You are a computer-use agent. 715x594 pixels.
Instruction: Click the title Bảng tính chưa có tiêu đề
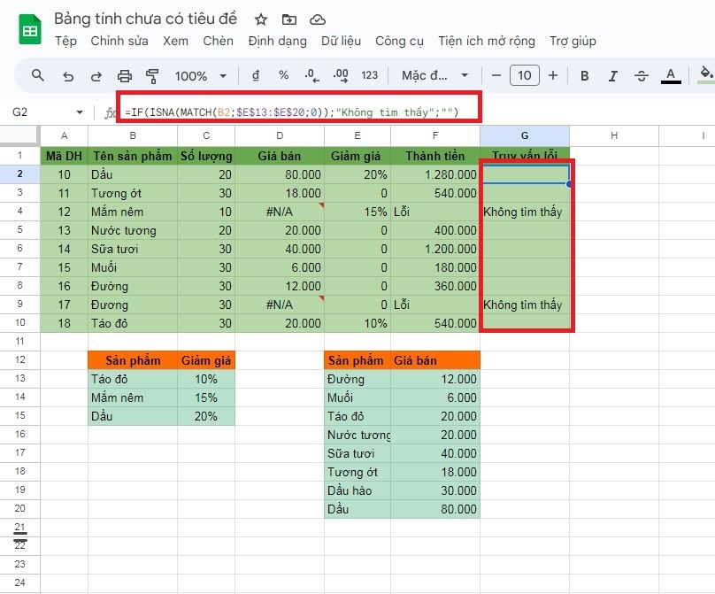click(145, 19)
